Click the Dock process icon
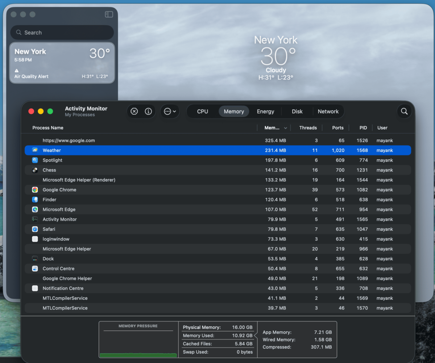 coord(35,259)
